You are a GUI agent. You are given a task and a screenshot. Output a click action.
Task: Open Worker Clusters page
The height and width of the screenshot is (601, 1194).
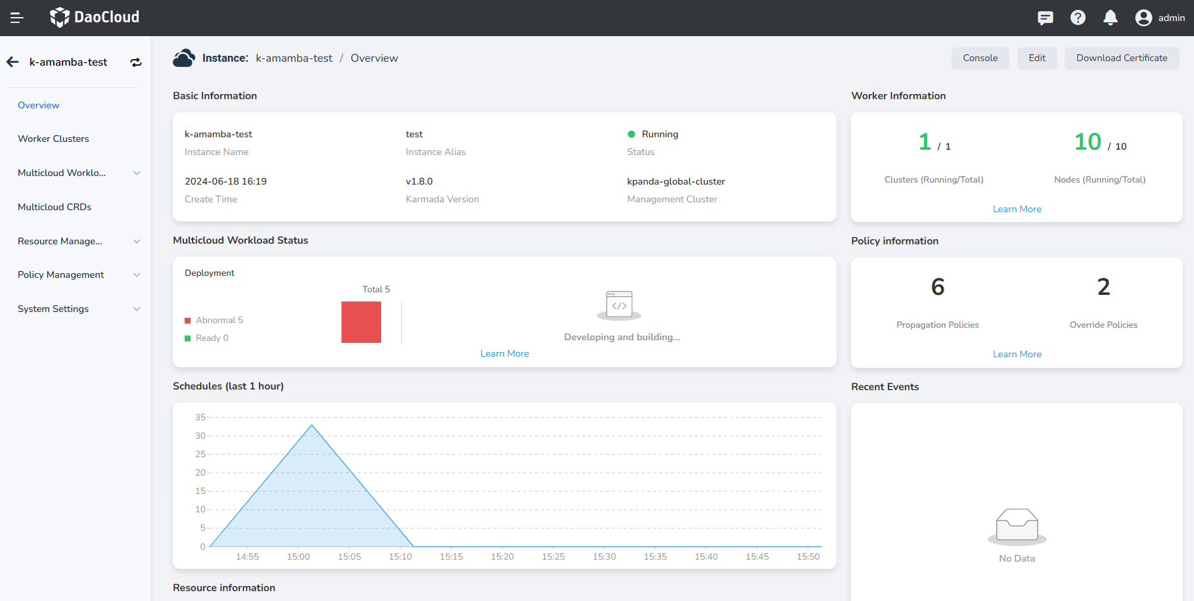coord(53,139)
